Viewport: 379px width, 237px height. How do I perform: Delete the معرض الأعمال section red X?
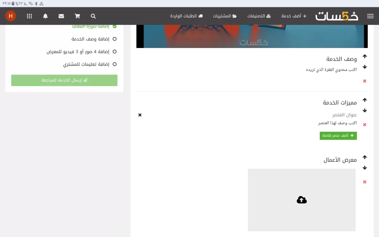(x=365, y=182)
